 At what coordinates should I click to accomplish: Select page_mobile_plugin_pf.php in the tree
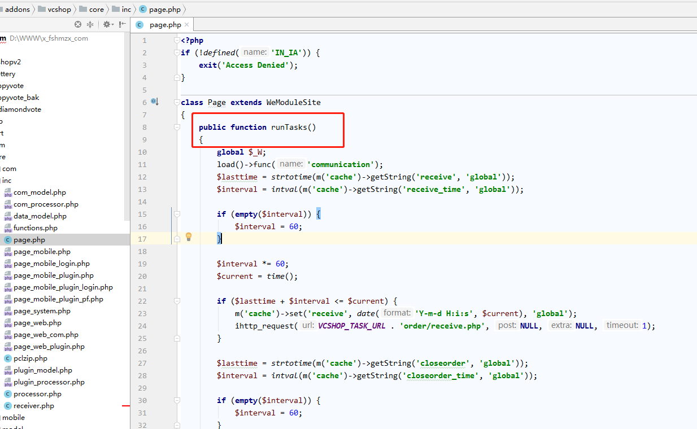(58, 299)
